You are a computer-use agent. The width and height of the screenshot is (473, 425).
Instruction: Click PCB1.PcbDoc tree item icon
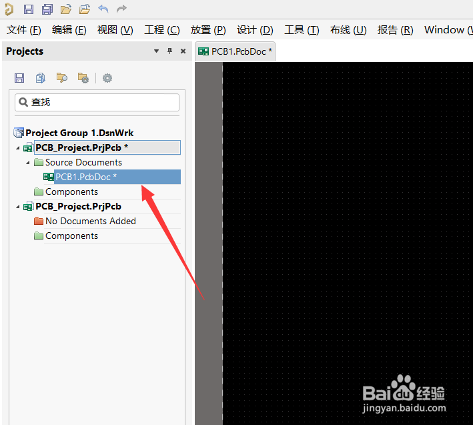49,177
